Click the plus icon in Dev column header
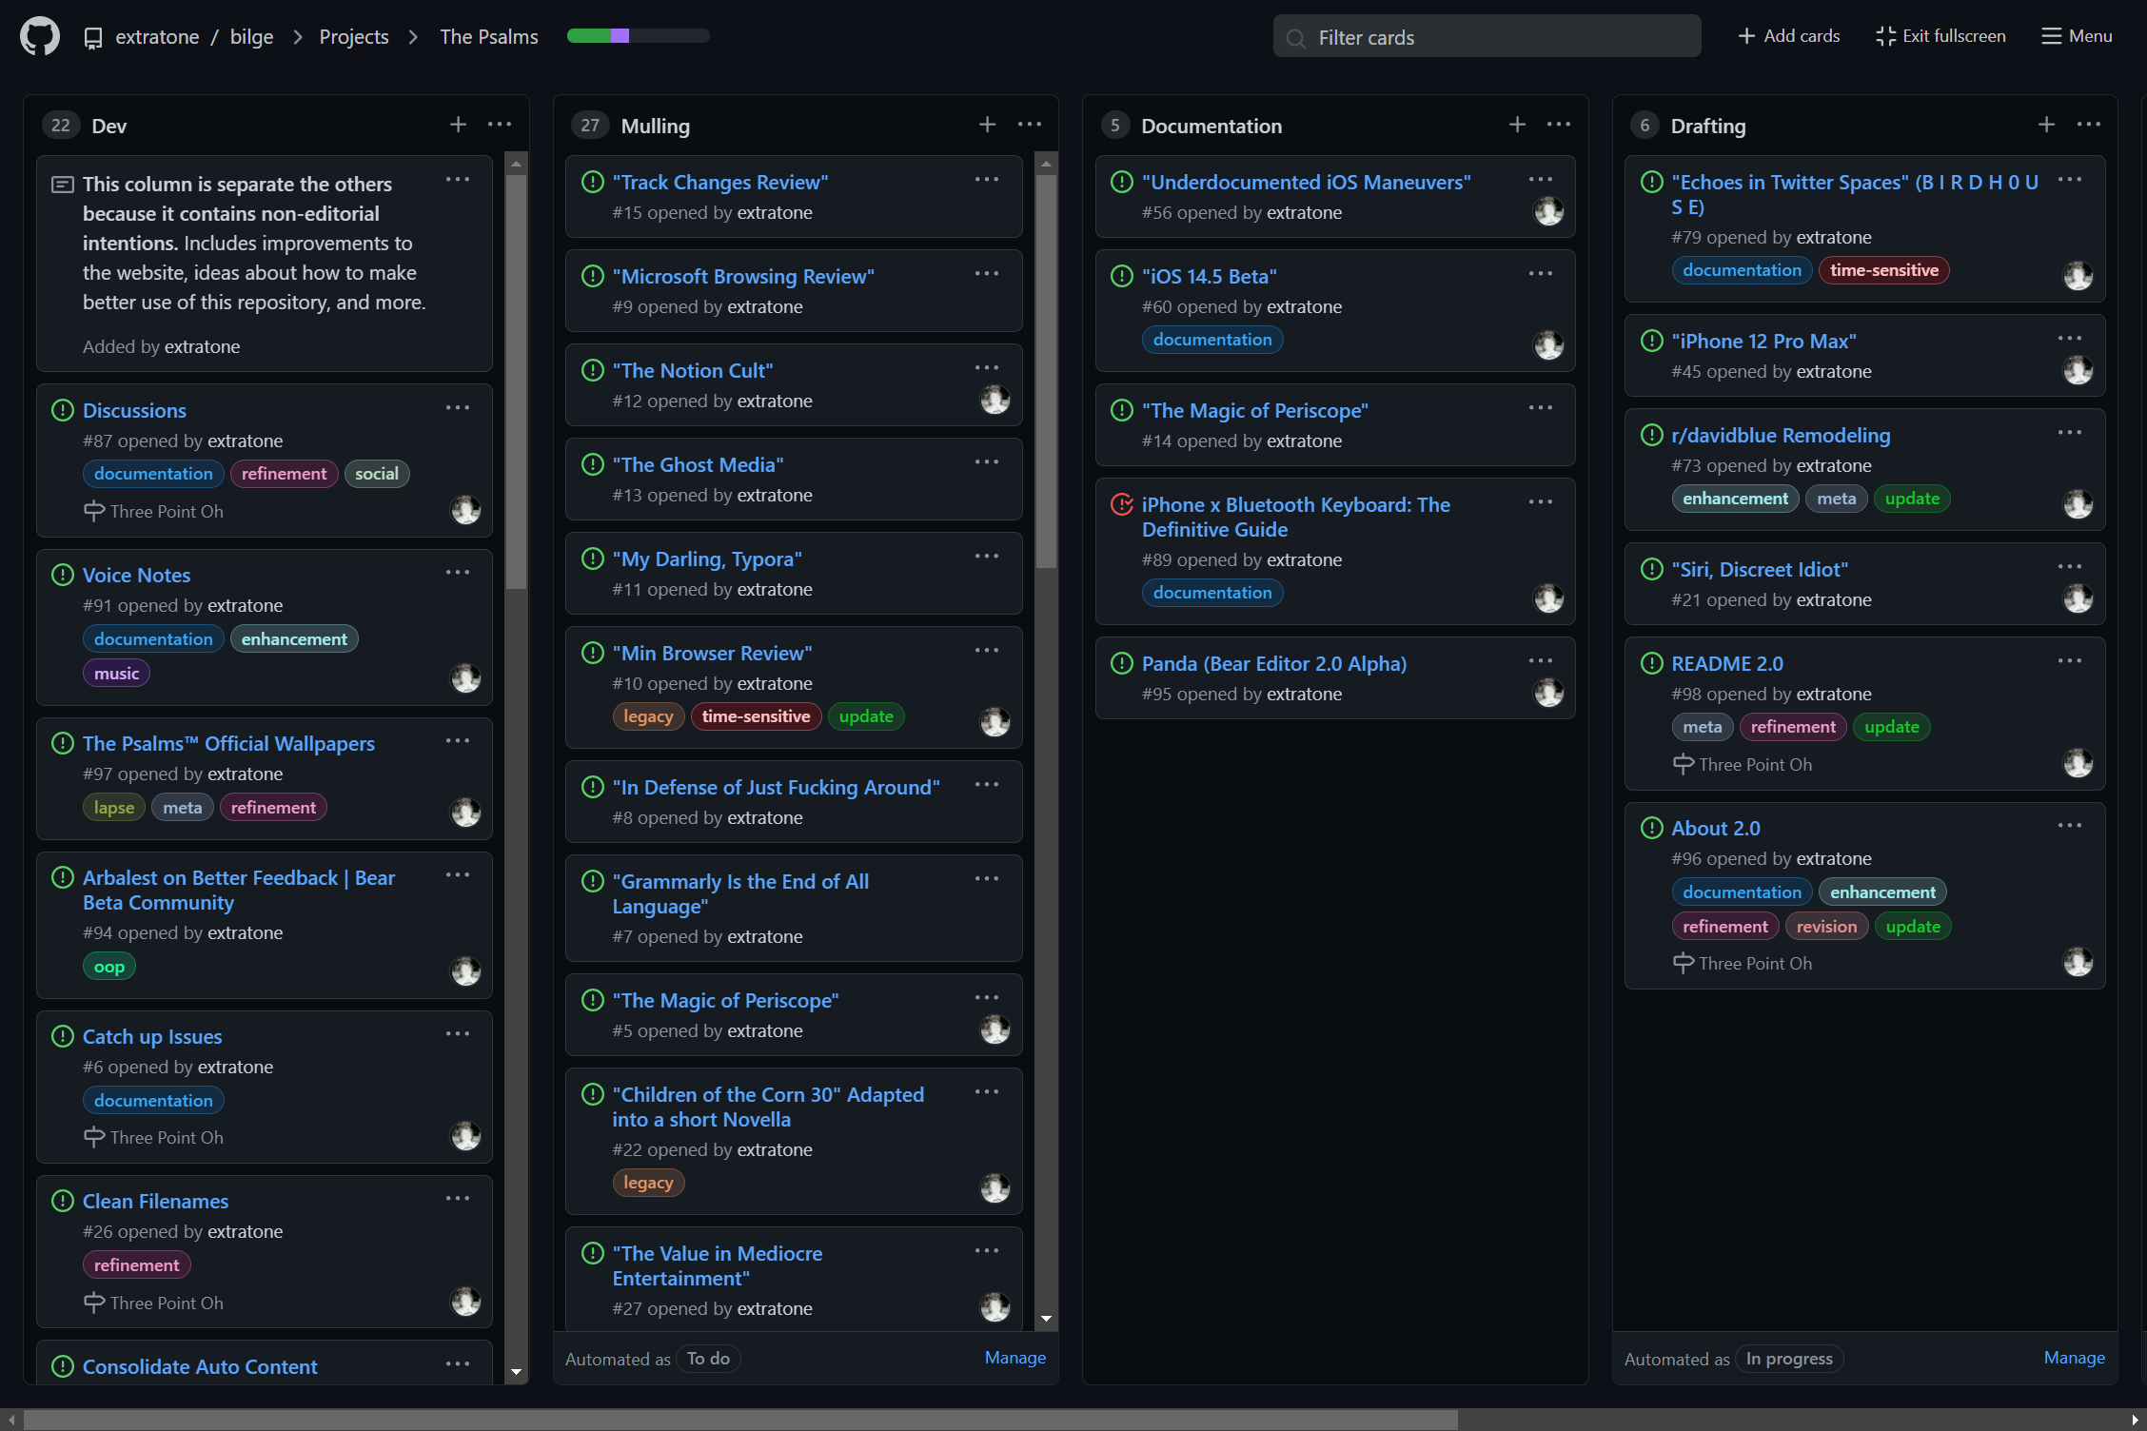The height and width of the screenshot is (1431, 2147). 458,125
